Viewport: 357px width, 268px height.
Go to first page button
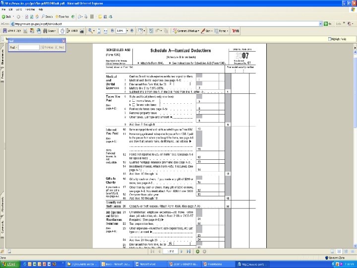pyautogui.click(x=152, y=251)
